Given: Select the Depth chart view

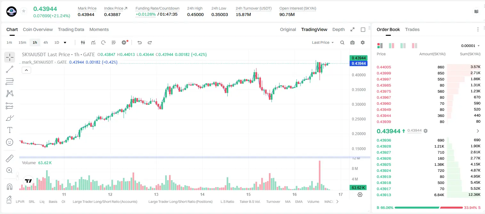Looking at the screenshot, I should [x=338, y=29].
